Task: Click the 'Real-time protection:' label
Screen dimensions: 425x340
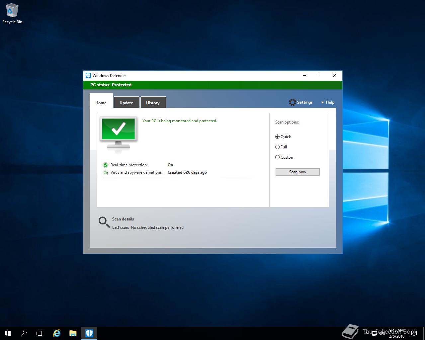Action: coord(129,165)
